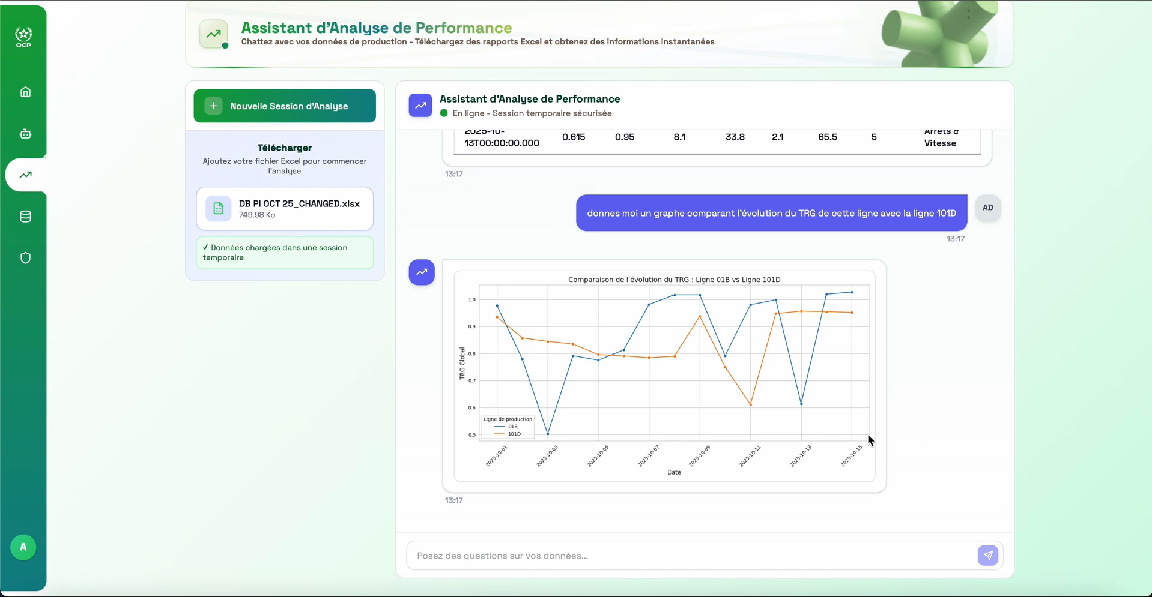
Task: Click the AD user avatar
Action: (x=988, y=208)
